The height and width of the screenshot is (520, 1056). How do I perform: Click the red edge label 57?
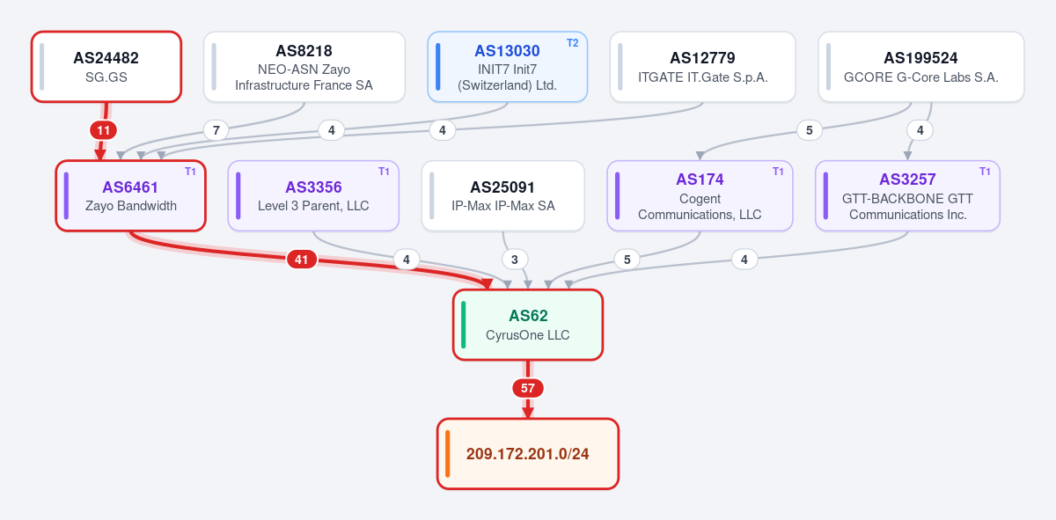(528, 388)
